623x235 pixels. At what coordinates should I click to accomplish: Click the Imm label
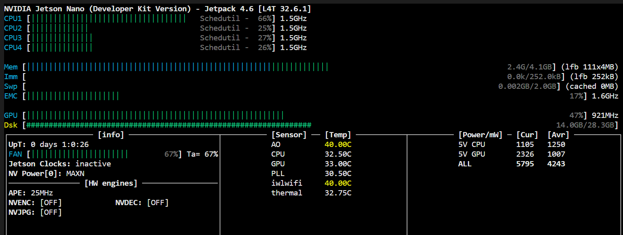click(11, 77)
